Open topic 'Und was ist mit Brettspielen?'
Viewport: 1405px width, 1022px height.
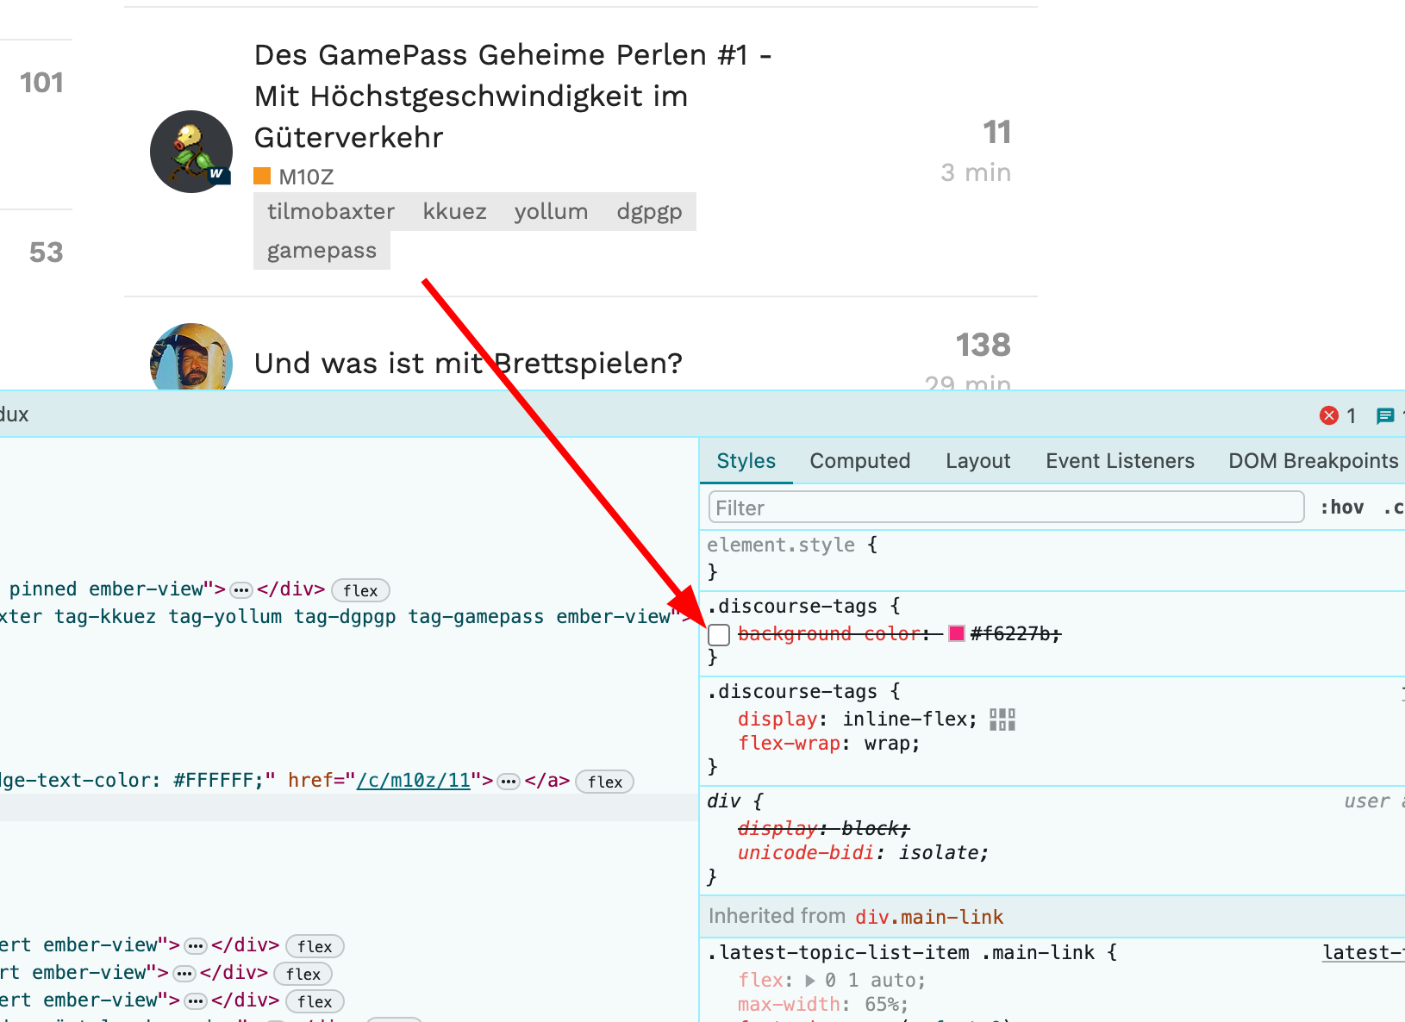click(x=468, y=364)
